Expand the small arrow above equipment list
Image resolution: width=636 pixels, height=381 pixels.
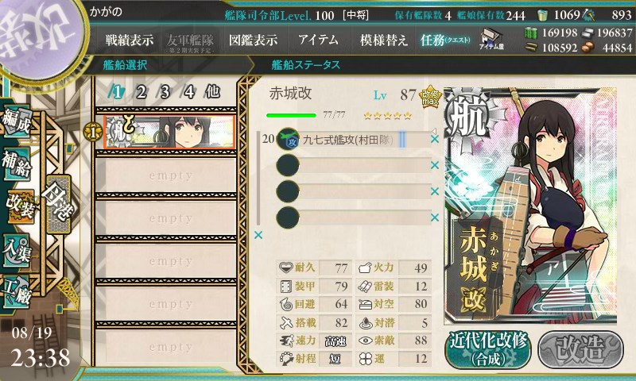click(433, 131)
